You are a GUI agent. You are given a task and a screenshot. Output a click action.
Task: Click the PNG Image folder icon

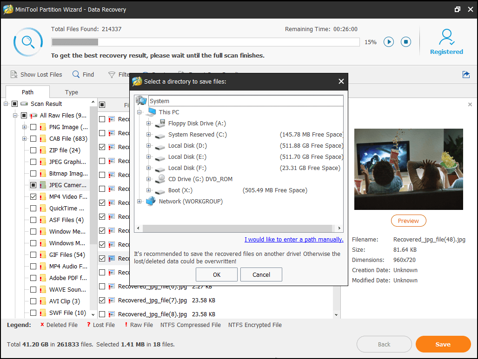[x=43, y=127]
